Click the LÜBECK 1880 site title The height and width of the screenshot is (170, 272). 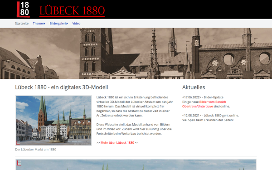(72, 11)
